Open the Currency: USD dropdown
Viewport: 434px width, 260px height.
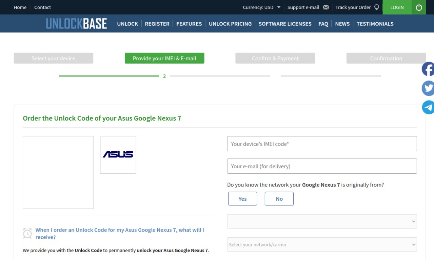pyautogui.click(x=261, y=7)
